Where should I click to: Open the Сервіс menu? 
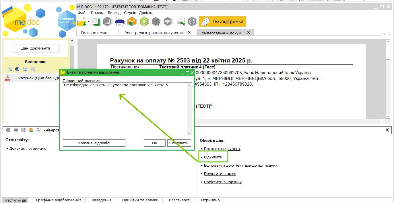click(x=130, y=13)
